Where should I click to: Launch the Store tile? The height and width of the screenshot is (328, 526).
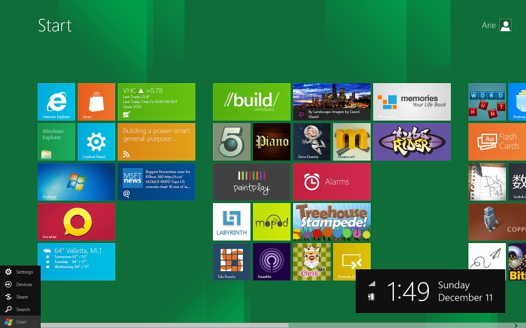click(x=96, y=102)
